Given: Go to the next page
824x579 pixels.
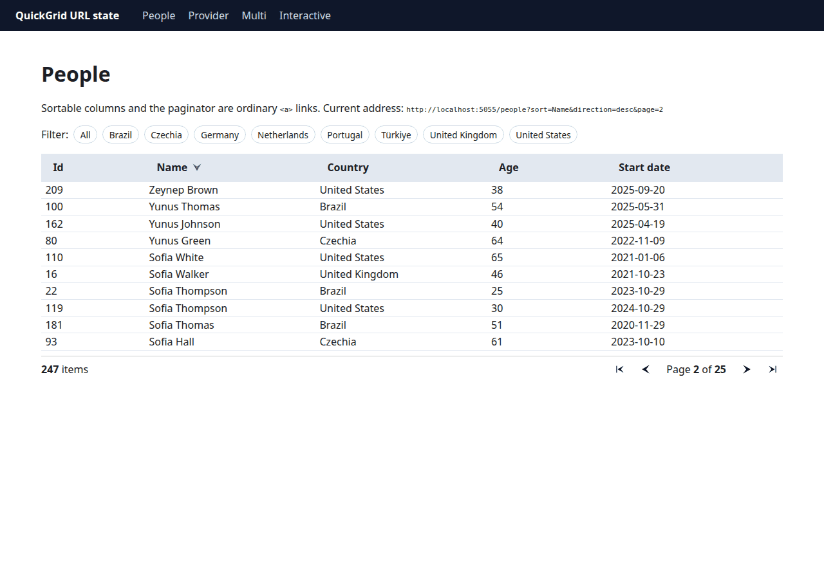Looking at the screenshot, I should click(747, 369).
